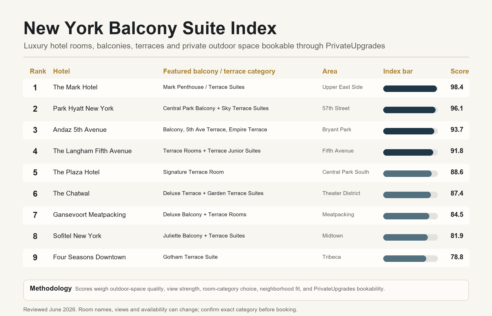This screenshot has width=492, height=316.
Task: Select Four Seasons Downtown name
Action: pos(89,257)
